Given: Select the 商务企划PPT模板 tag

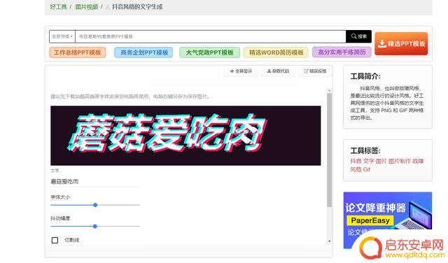Looking at the screenshot, I should [x=143, y=52].
